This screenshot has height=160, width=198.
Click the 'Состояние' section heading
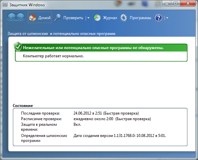pos(23,106)
